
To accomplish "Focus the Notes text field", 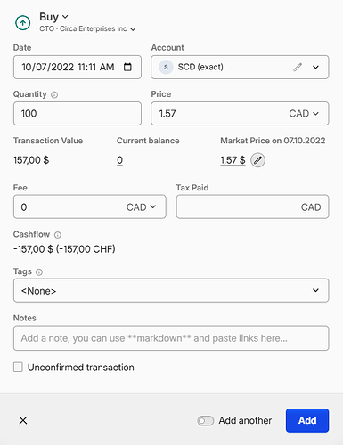I will [171, 338].
